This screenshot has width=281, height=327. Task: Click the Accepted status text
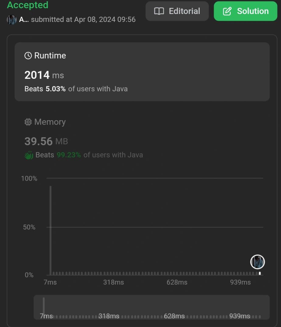(x=27, y=5)
